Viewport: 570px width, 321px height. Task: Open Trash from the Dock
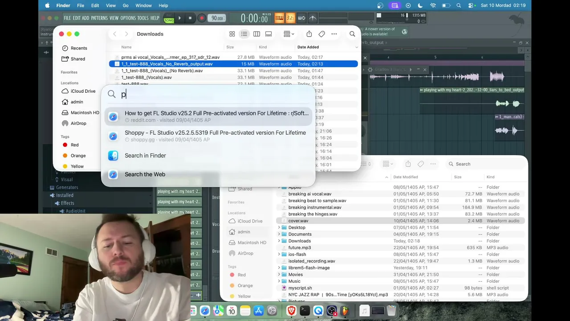(391, 311)
